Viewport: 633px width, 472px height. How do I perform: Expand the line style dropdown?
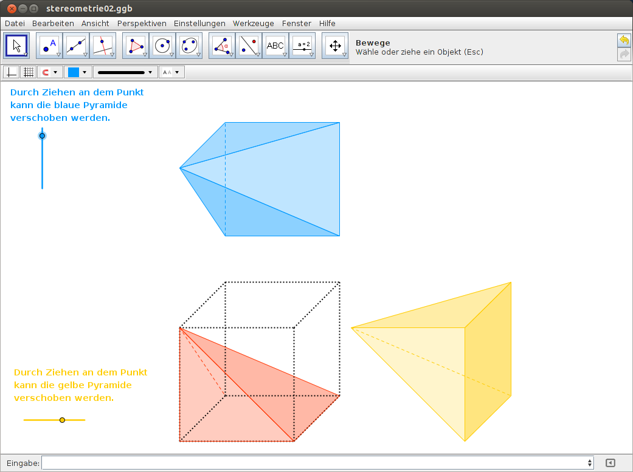coord(125,72)
